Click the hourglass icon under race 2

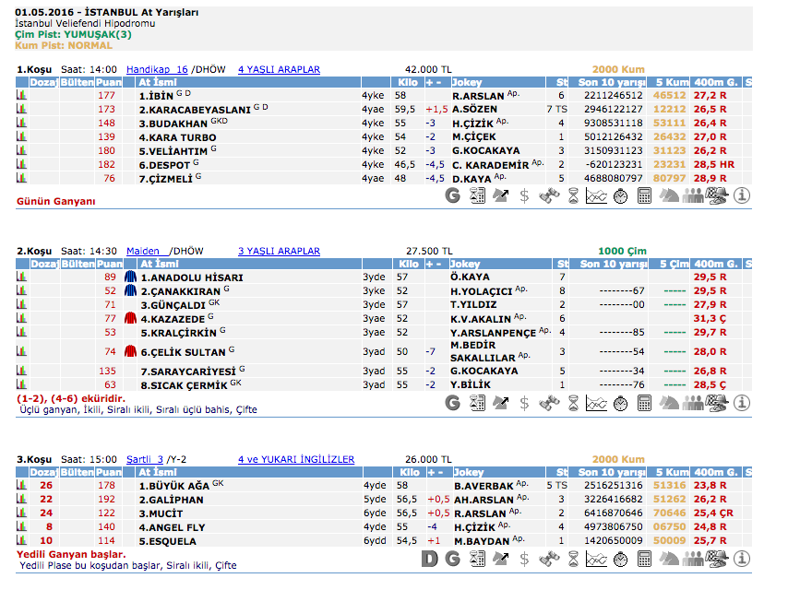click(x=572, y=402)
